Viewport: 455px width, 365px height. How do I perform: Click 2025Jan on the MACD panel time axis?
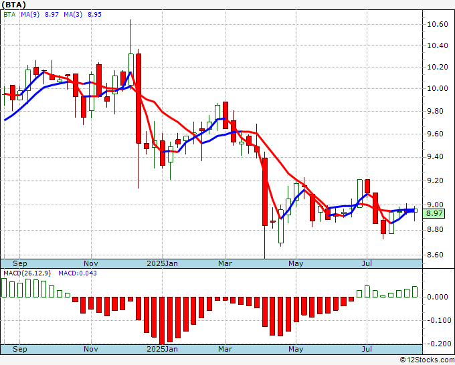pyautogui.click(x=162, y=349)
